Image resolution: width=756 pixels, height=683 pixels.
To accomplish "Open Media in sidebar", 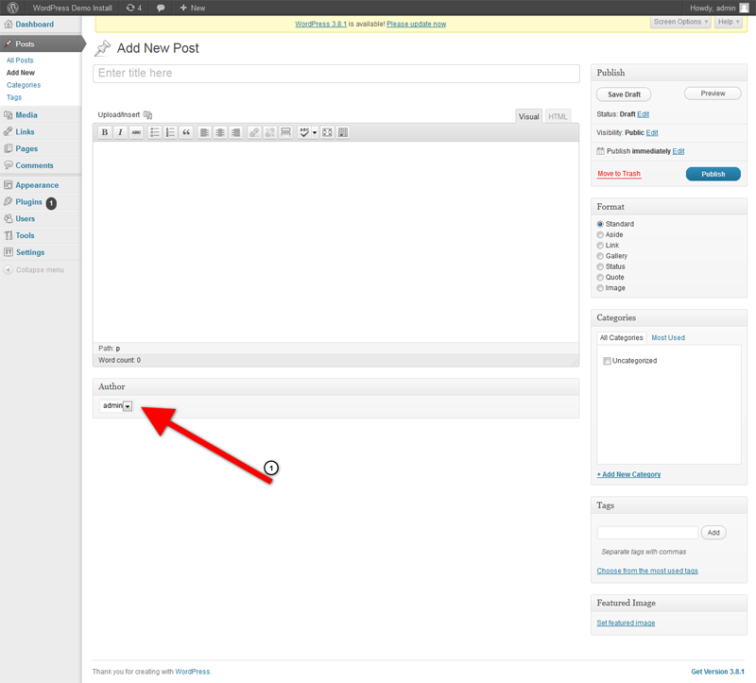I will pos(26,115).
